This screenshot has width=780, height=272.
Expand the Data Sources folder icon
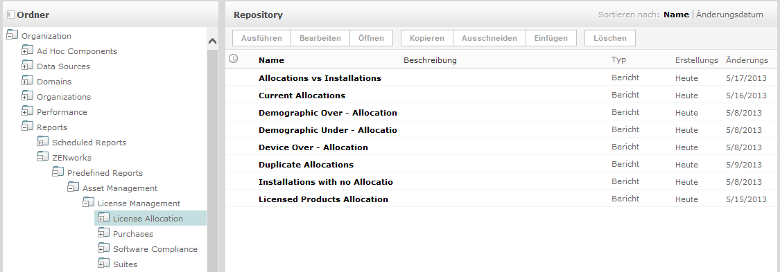[x=27, y=66]
